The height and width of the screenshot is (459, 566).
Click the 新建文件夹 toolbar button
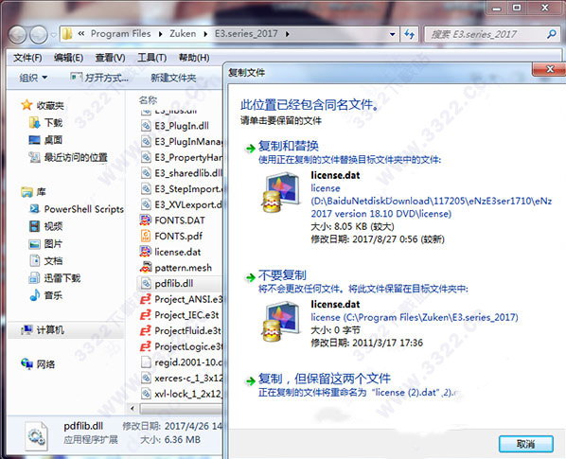click(173, 78)
